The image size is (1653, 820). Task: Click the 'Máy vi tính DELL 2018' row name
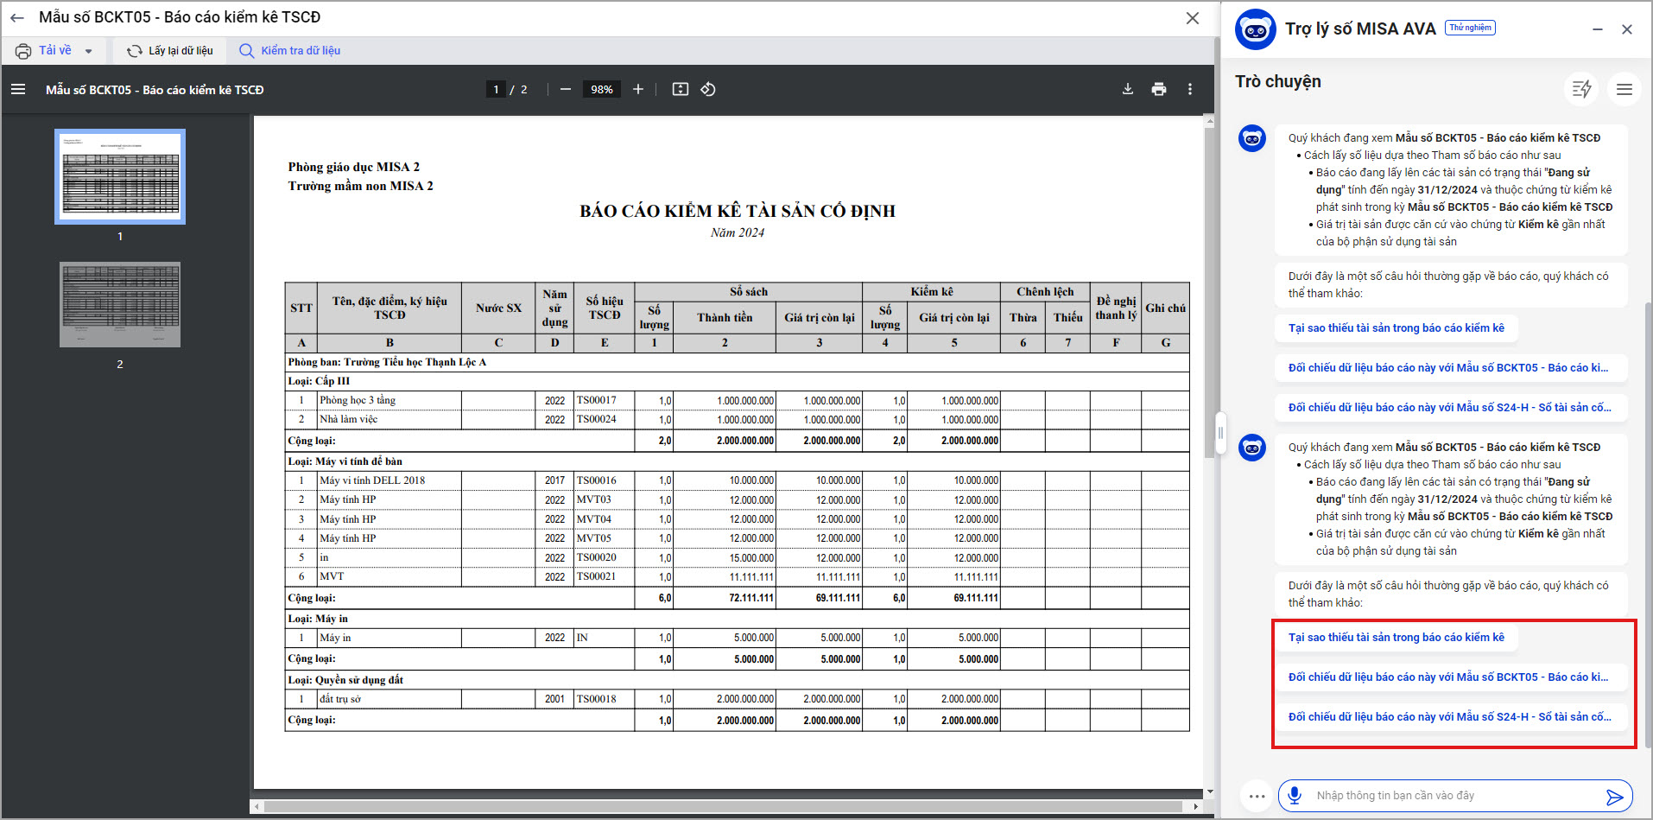372,480
